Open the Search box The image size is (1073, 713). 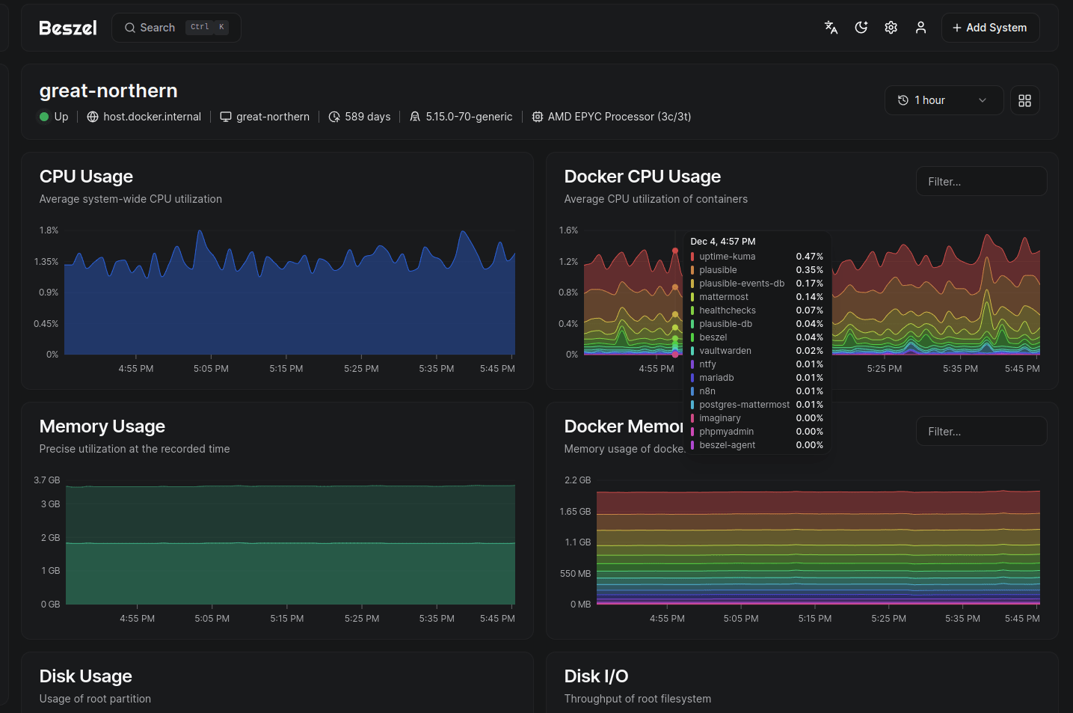point(176,28)
